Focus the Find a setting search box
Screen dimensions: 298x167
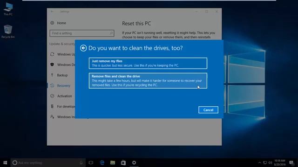pos(82,33)
